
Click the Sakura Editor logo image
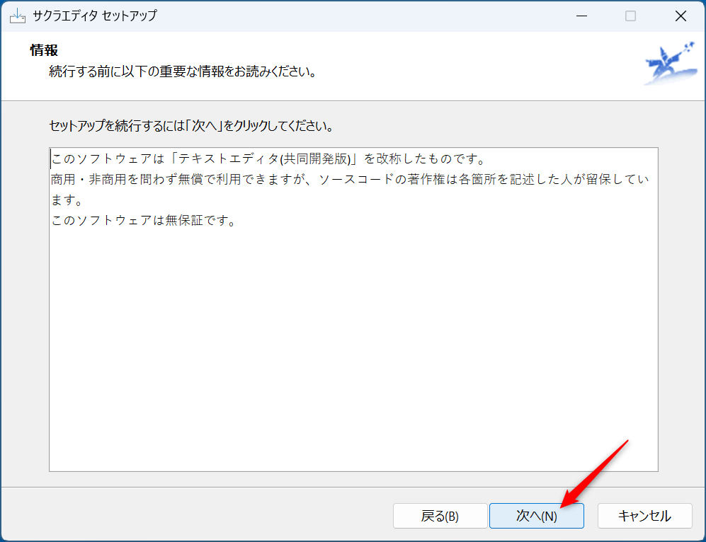tap(671, 64)
